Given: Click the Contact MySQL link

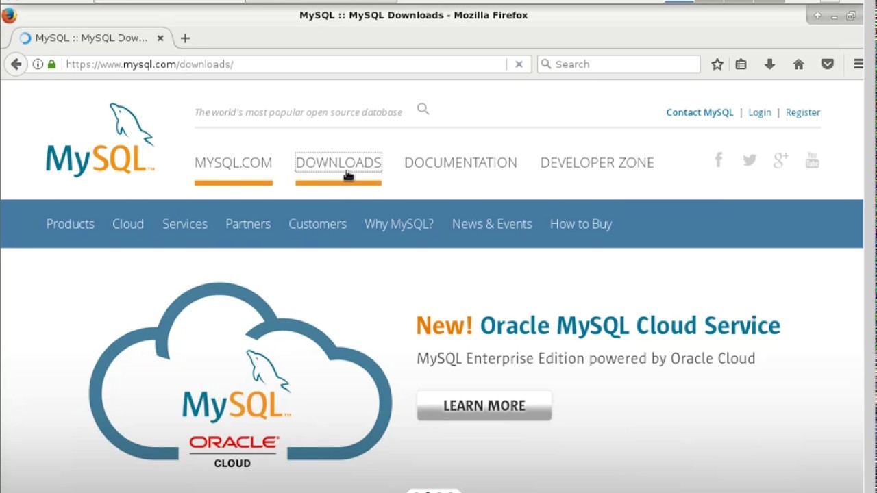Looking at the screenshot, I should 700,112.
